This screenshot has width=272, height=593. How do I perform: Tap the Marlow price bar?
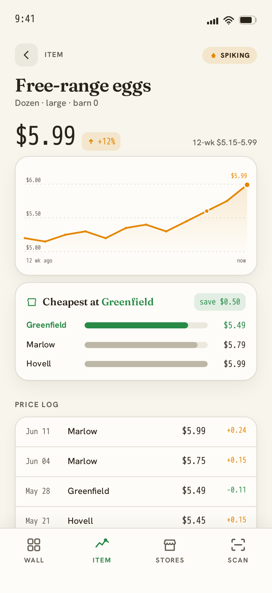[141, 345]
